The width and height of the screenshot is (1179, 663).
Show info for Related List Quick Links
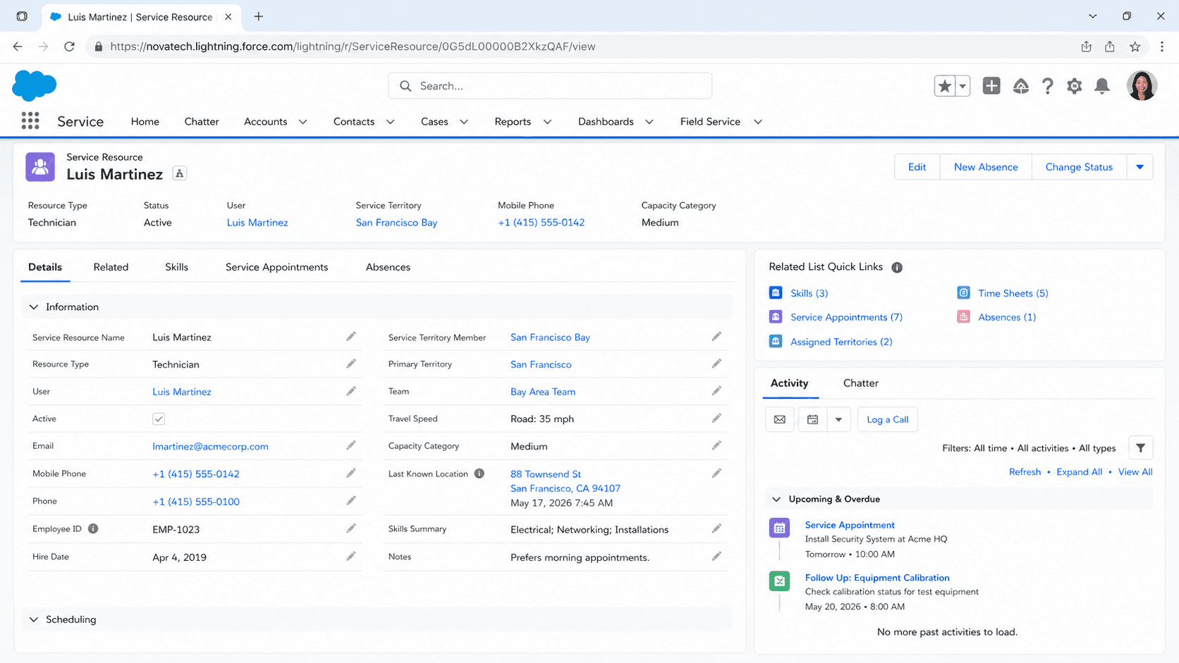[897, 267]
